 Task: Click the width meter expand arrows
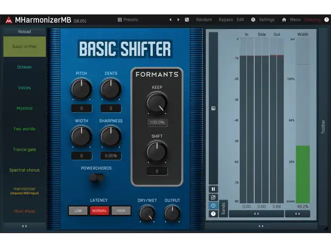[x=297, y=214]
